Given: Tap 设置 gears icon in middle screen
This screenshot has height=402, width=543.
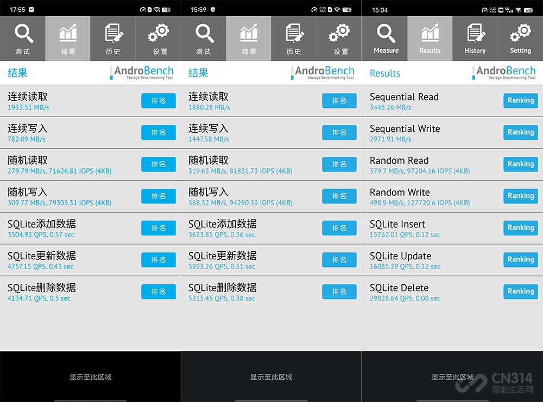Looking at the screenshot, I should tap(339, 35).
